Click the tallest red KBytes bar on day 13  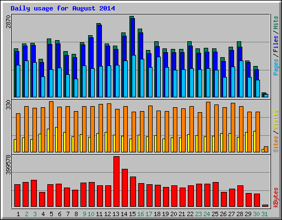[116, 182]
